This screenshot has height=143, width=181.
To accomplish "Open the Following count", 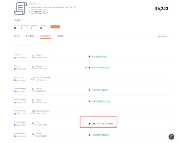I will pos(31,28).
